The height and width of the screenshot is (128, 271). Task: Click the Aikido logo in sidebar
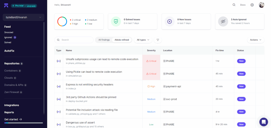pos(6,6)
